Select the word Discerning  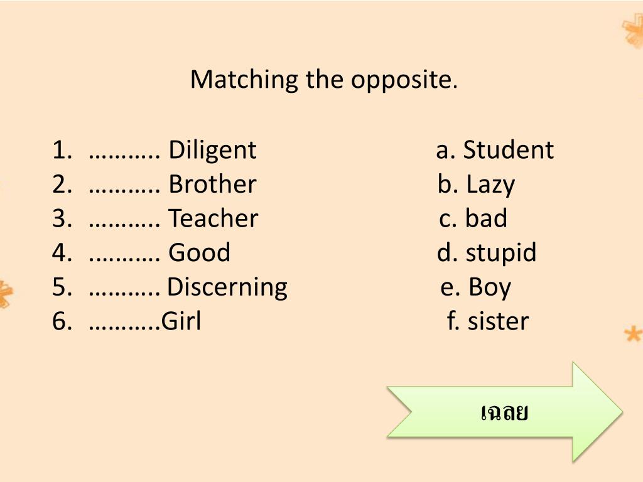point(227,287)
